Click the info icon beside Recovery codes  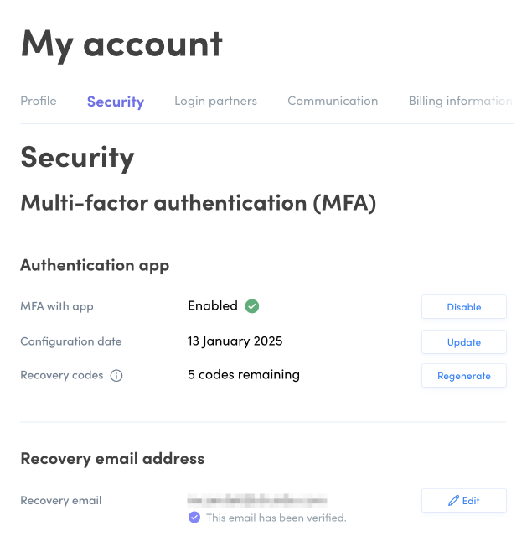point(116,376)
